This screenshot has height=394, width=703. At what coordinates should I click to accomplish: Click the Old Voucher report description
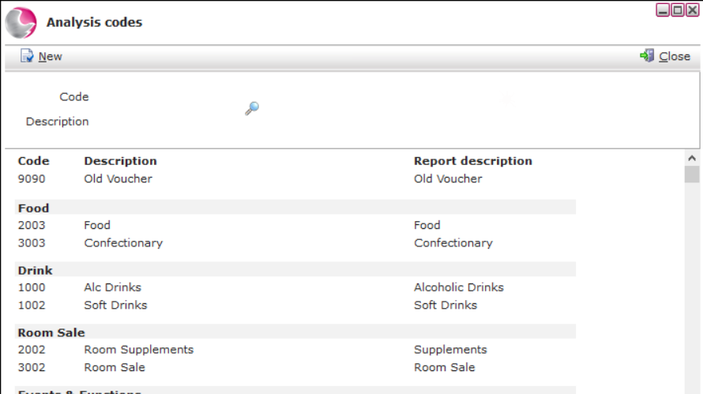pyautogui.click(x=448, y=179)
